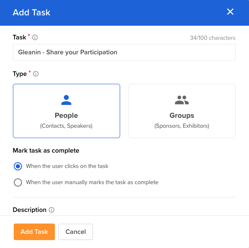This screenshot has height=248, width=249.
Task: Choose the Groups type card title
Action: click(182, 115)
